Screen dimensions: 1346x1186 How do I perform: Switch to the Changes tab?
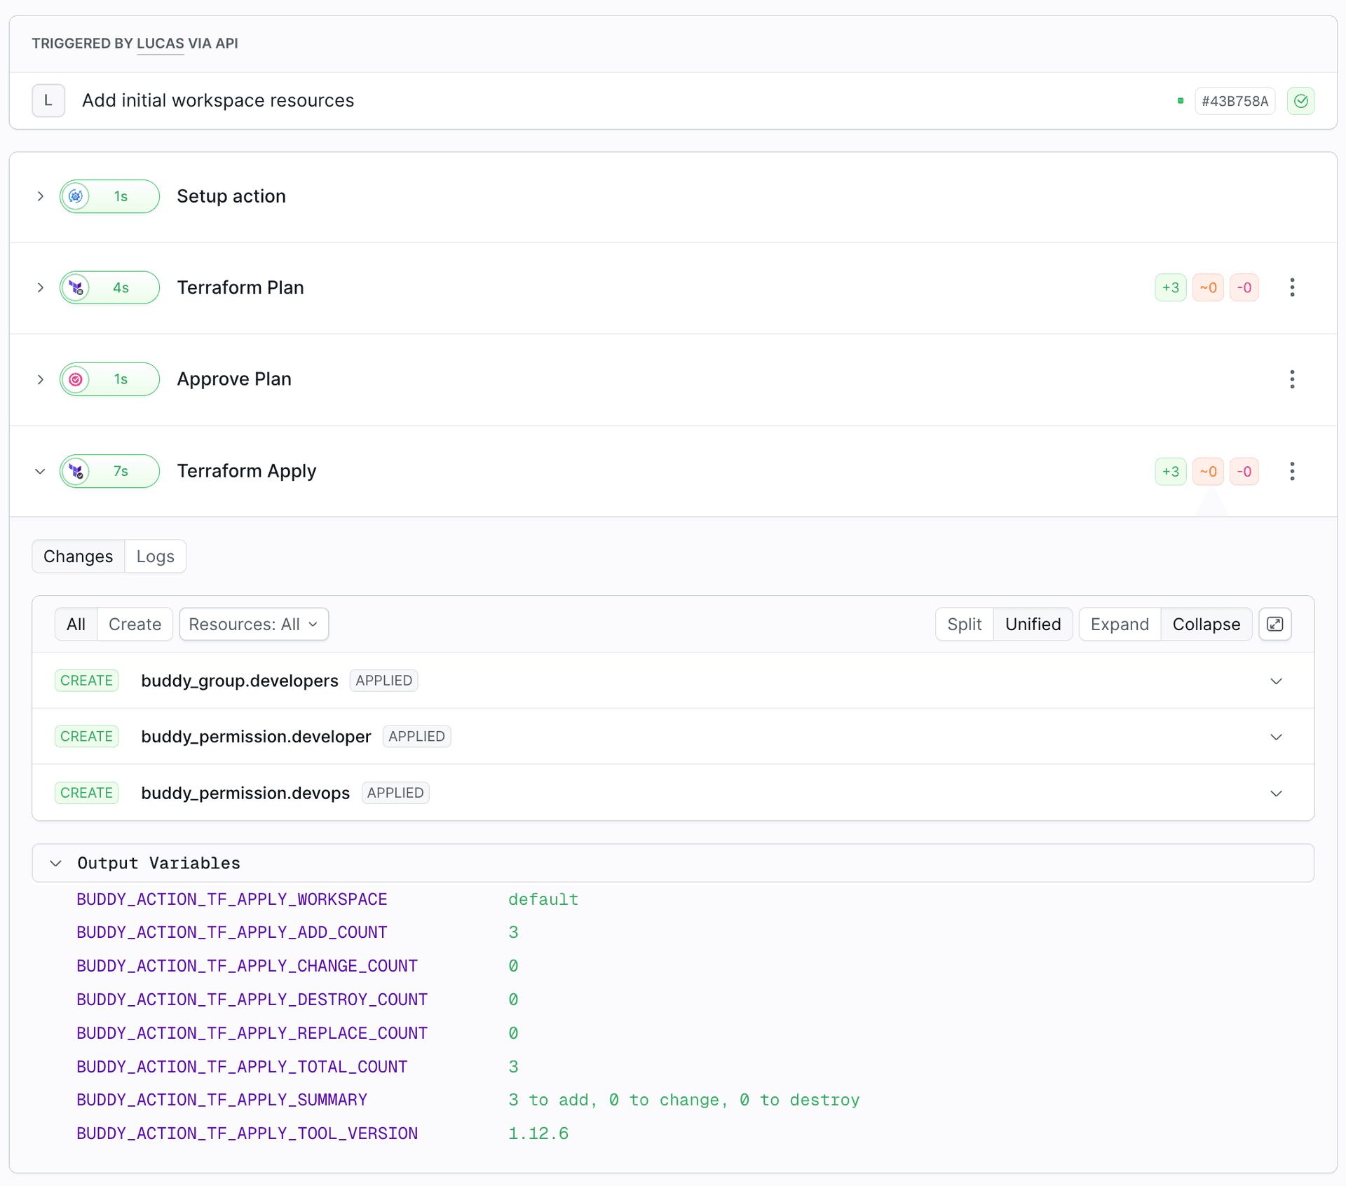point(78,557)
